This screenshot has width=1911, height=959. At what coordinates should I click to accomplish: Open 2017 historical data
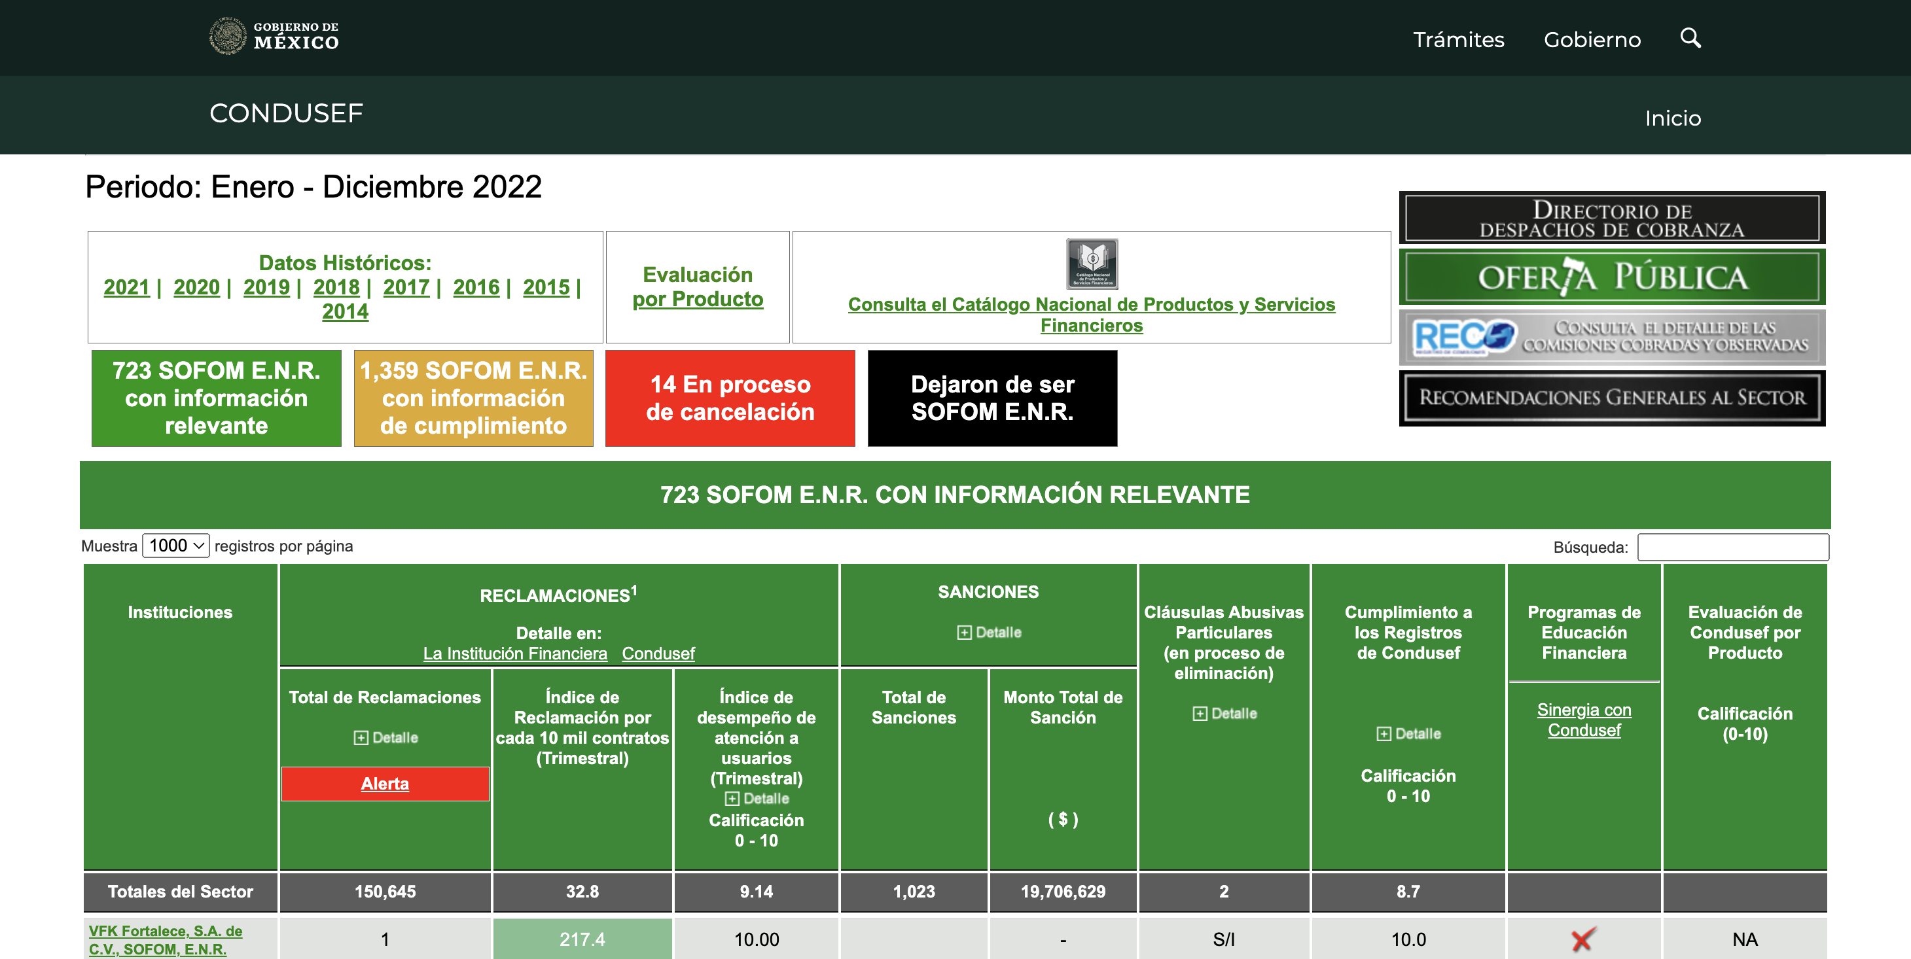point(406,287)
